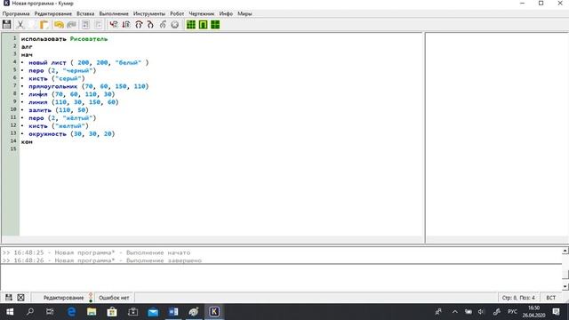The image size is (569, 320).
Task: Click line number 15 in the gutter
Action: click(13, 148)
